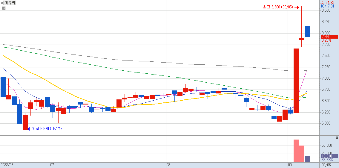Select the large red candle reaching 7,650
Screen dimensions: 339x168
pyautogui.click(x=296, y=81)
